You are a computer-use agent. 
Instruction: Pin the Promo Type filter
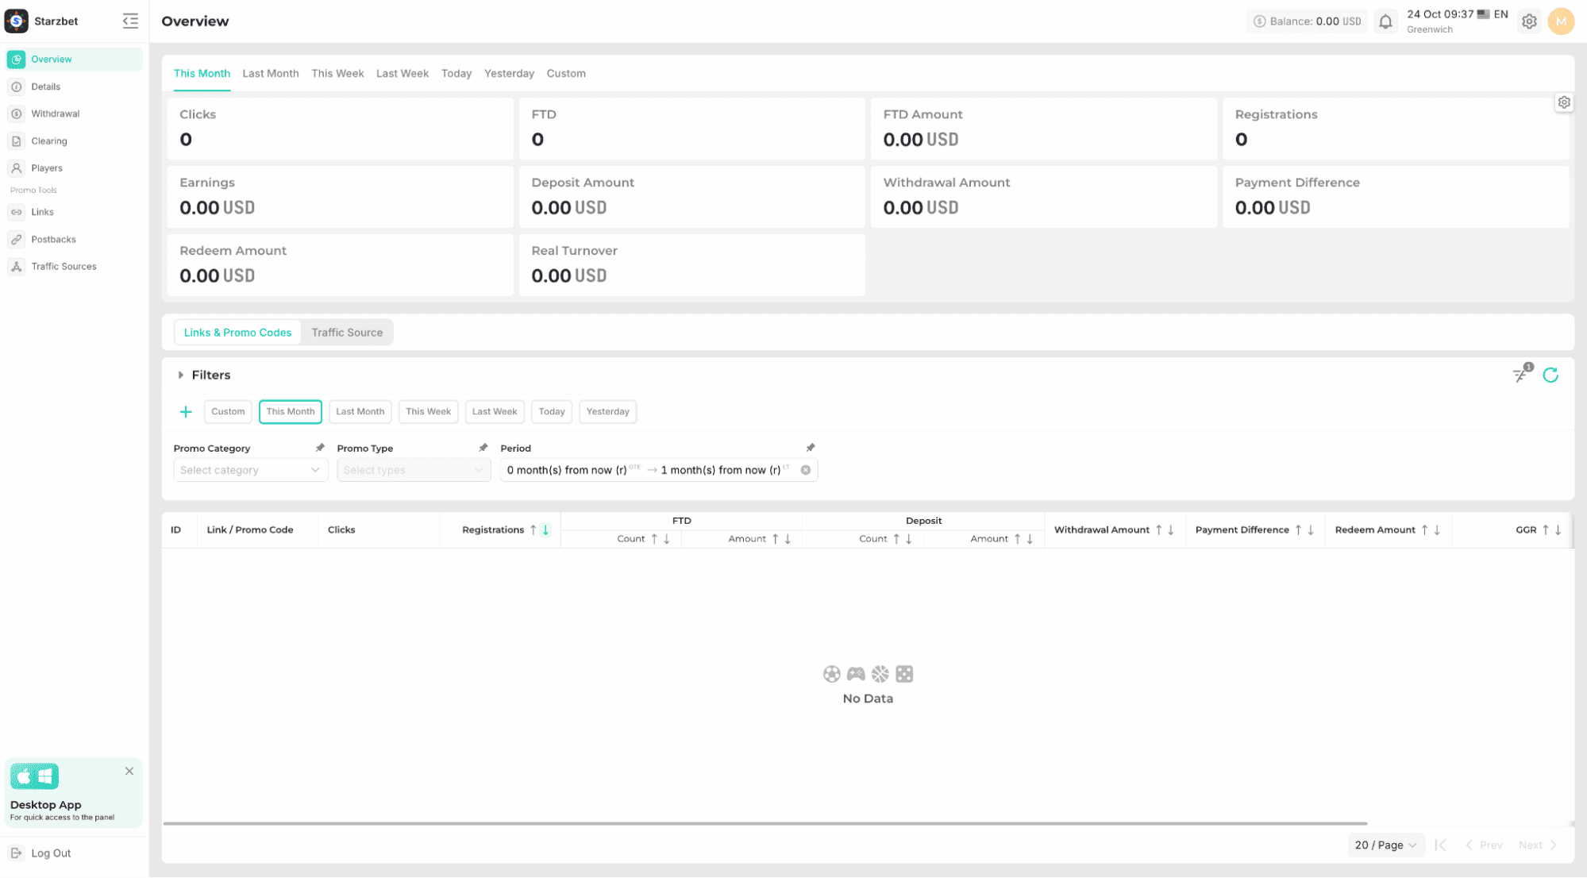click(483, 448)
